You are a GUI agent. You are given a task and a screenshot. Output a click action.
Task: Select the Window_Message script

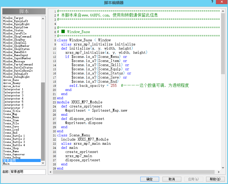click(14, 61)
